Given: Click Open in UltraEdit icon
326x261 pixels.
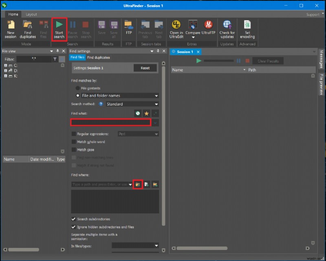Looking at the screenshot, I should point(176,28).
